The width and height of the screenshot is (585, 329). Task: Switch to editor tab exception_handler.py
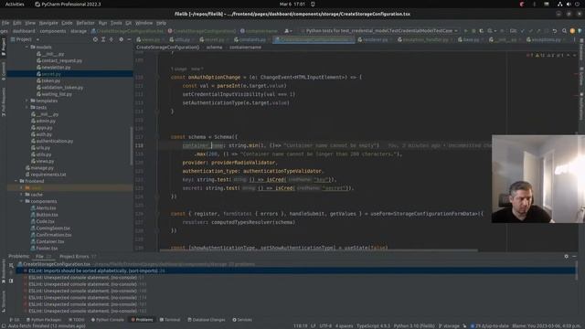pyautogui.click(x=425, y=39)
